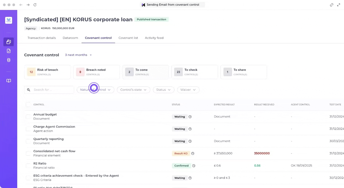Open the book guide sidebar icon
The width and height of the screenshot is (344, 188).
coord(9,81)
